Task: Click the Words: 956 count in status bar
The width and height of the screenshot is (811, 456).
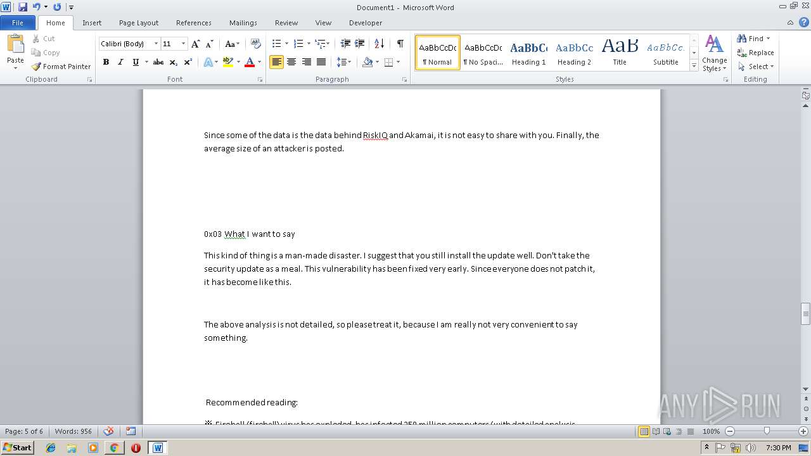Action: (73, 431)
